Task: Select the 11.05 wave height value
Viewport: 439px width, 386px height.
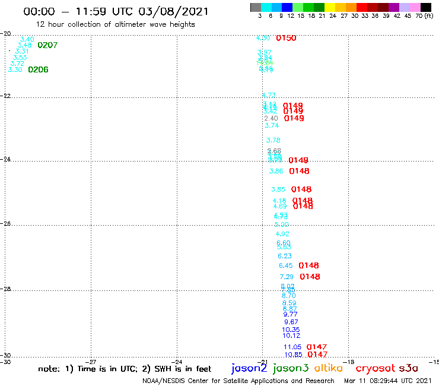Action: (x=292, y=347)
